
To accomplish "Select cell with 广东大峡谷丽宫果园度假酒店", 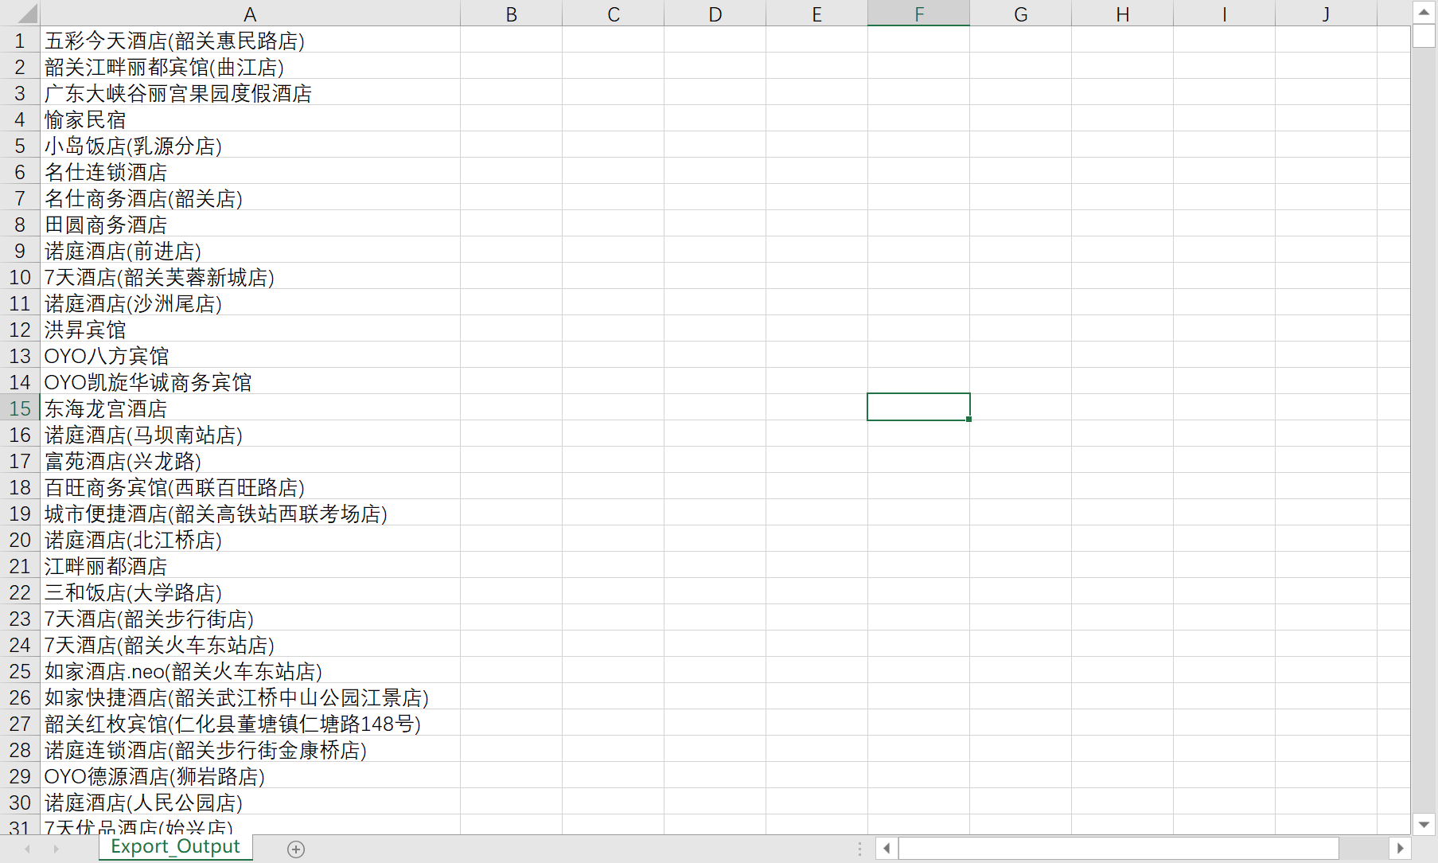I will tap(250, 93).
